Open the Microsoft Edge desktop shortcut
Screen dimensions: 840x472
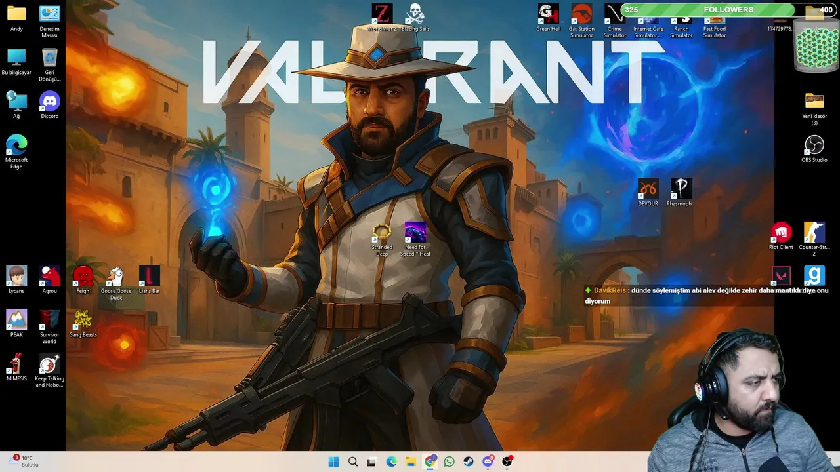point(16,153)
